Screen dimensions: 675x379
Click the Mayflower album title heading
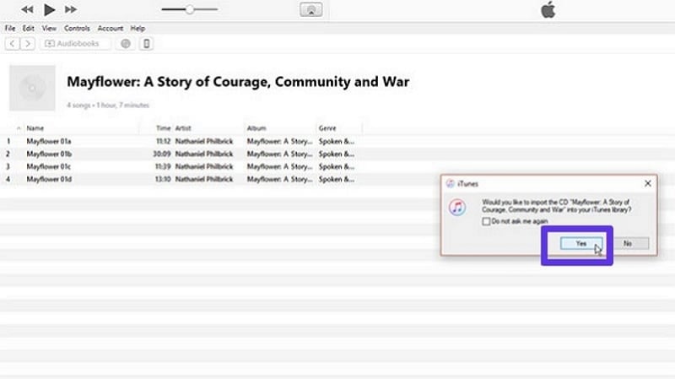pos(238,82)
